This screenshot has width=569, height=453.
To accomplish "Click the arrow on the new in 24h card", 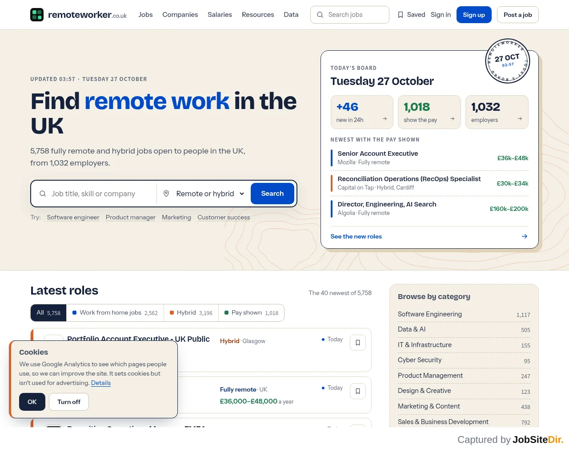I will pyautogui.click(x=385, y=119).
